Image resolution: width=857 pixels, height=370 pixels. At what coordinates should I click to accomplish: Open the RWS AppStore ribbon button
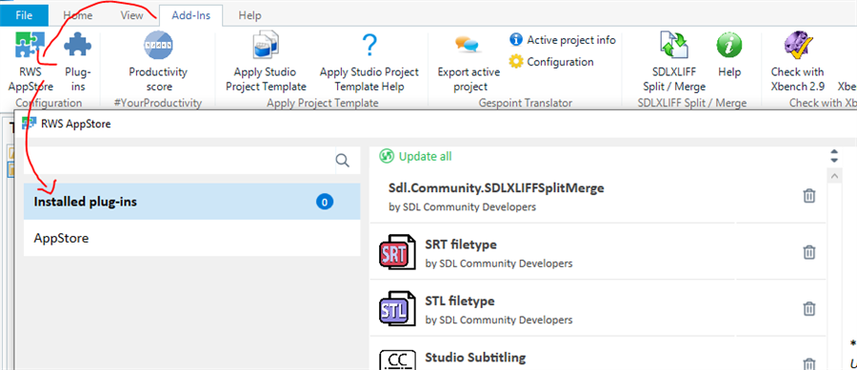tap(30, 61)
